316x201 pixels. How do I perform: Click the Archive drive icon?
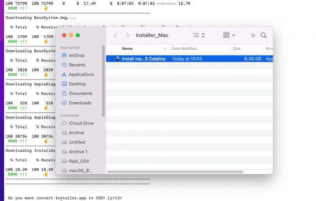click(x=64, y=133)
